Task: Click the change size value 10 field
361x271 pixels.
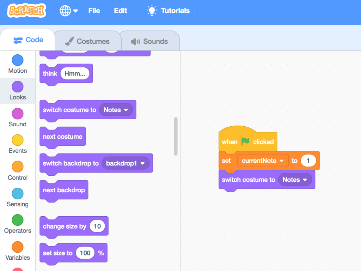Action: click(x=97, y=226)
